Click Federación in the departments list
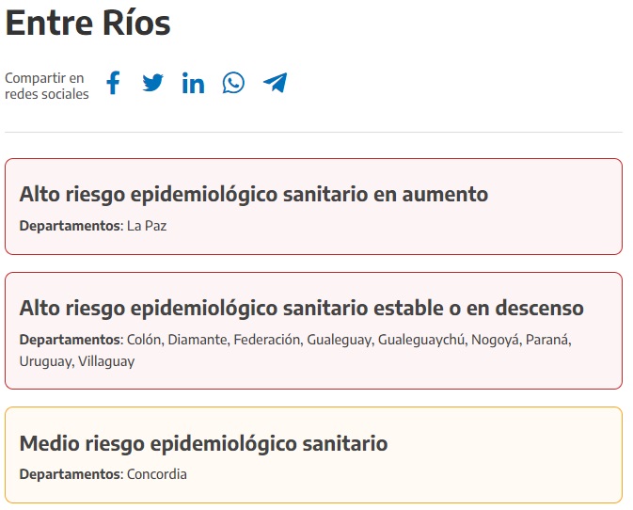633x510 pixels. pos(267,340)
